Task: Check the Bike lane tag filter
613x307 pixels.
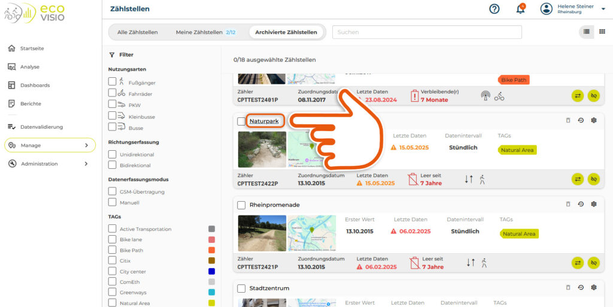Action: pyautogui.click(x=112, y=239)
